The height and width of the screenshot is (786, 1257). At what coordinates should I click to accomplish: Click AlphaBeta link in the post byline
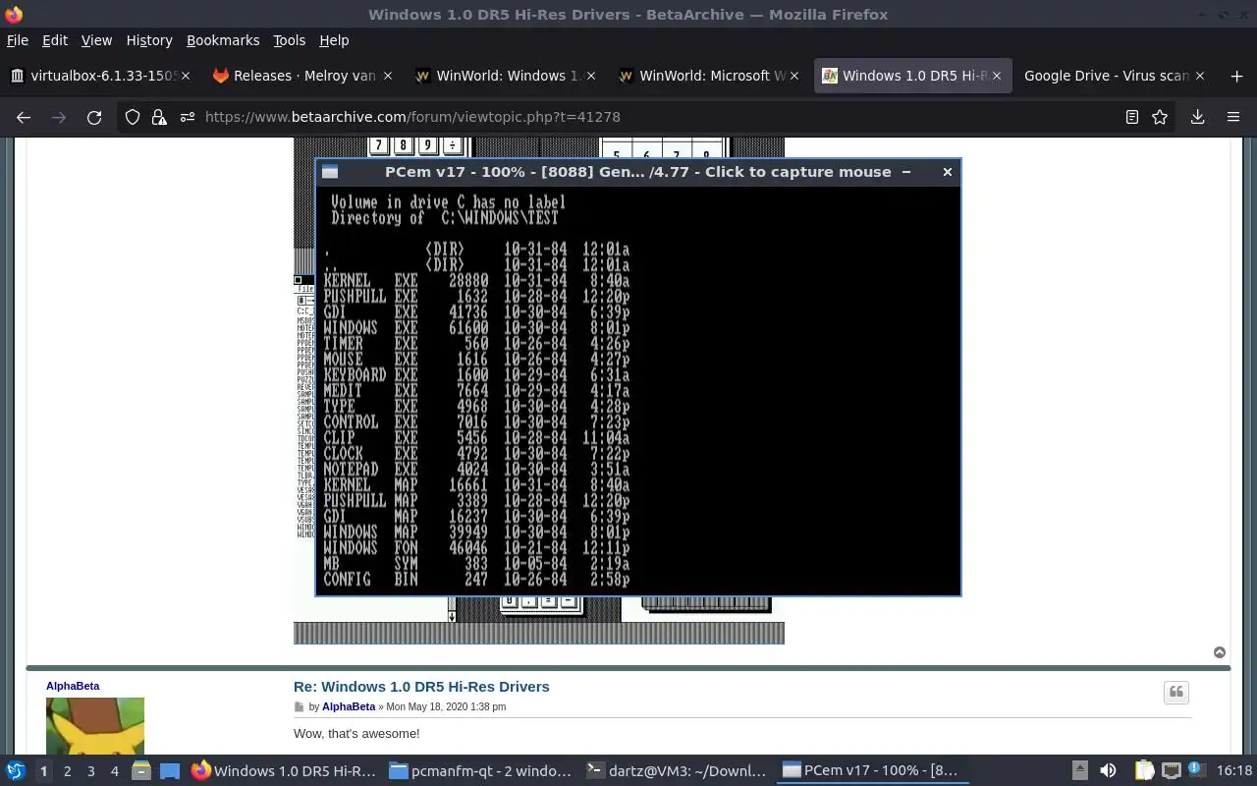pos(349,707)
